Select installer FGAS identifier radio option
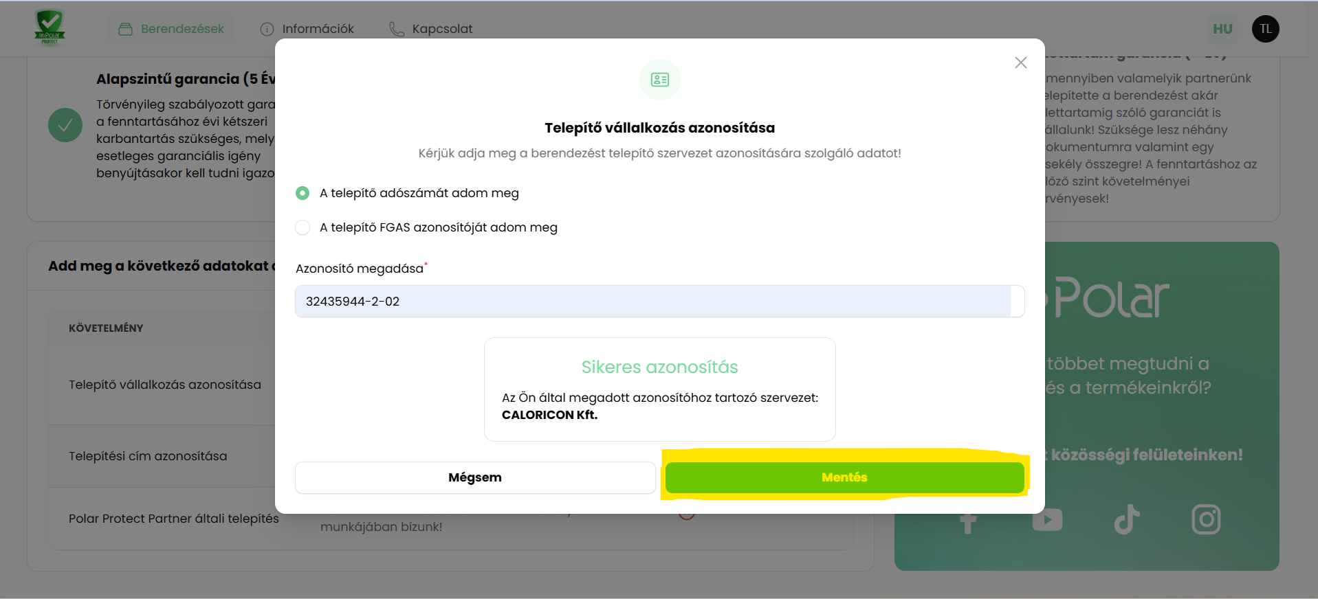The height and width of the screenshot is (599, 1318). [x=303, y=227]
